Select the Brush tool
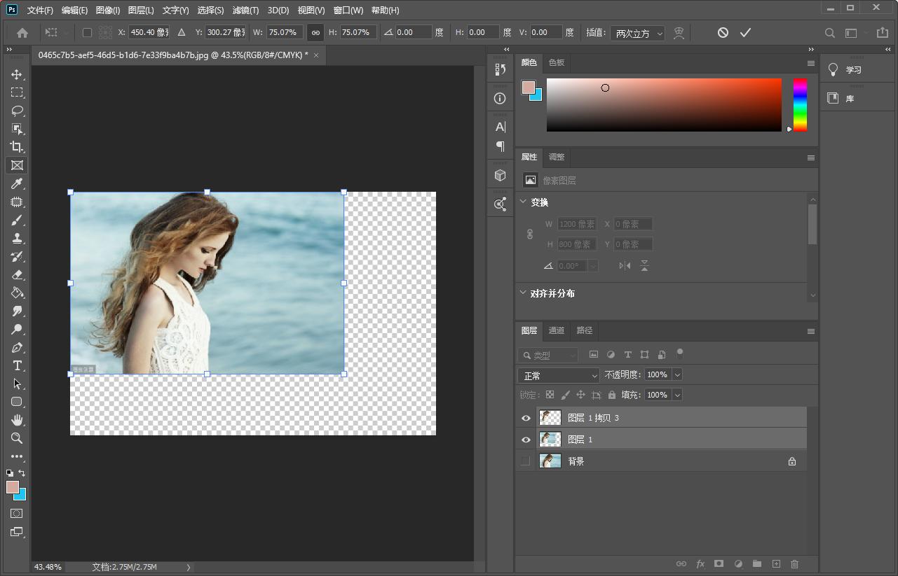The image size is (898, 576). point(17,220)
